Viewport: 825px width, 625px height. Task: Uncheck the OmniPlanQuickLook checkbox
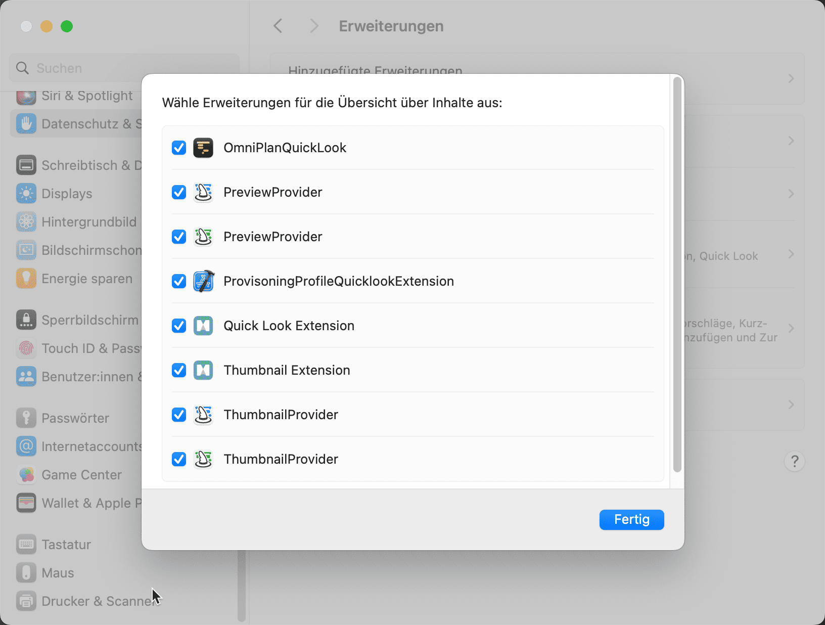coord(179,148)
